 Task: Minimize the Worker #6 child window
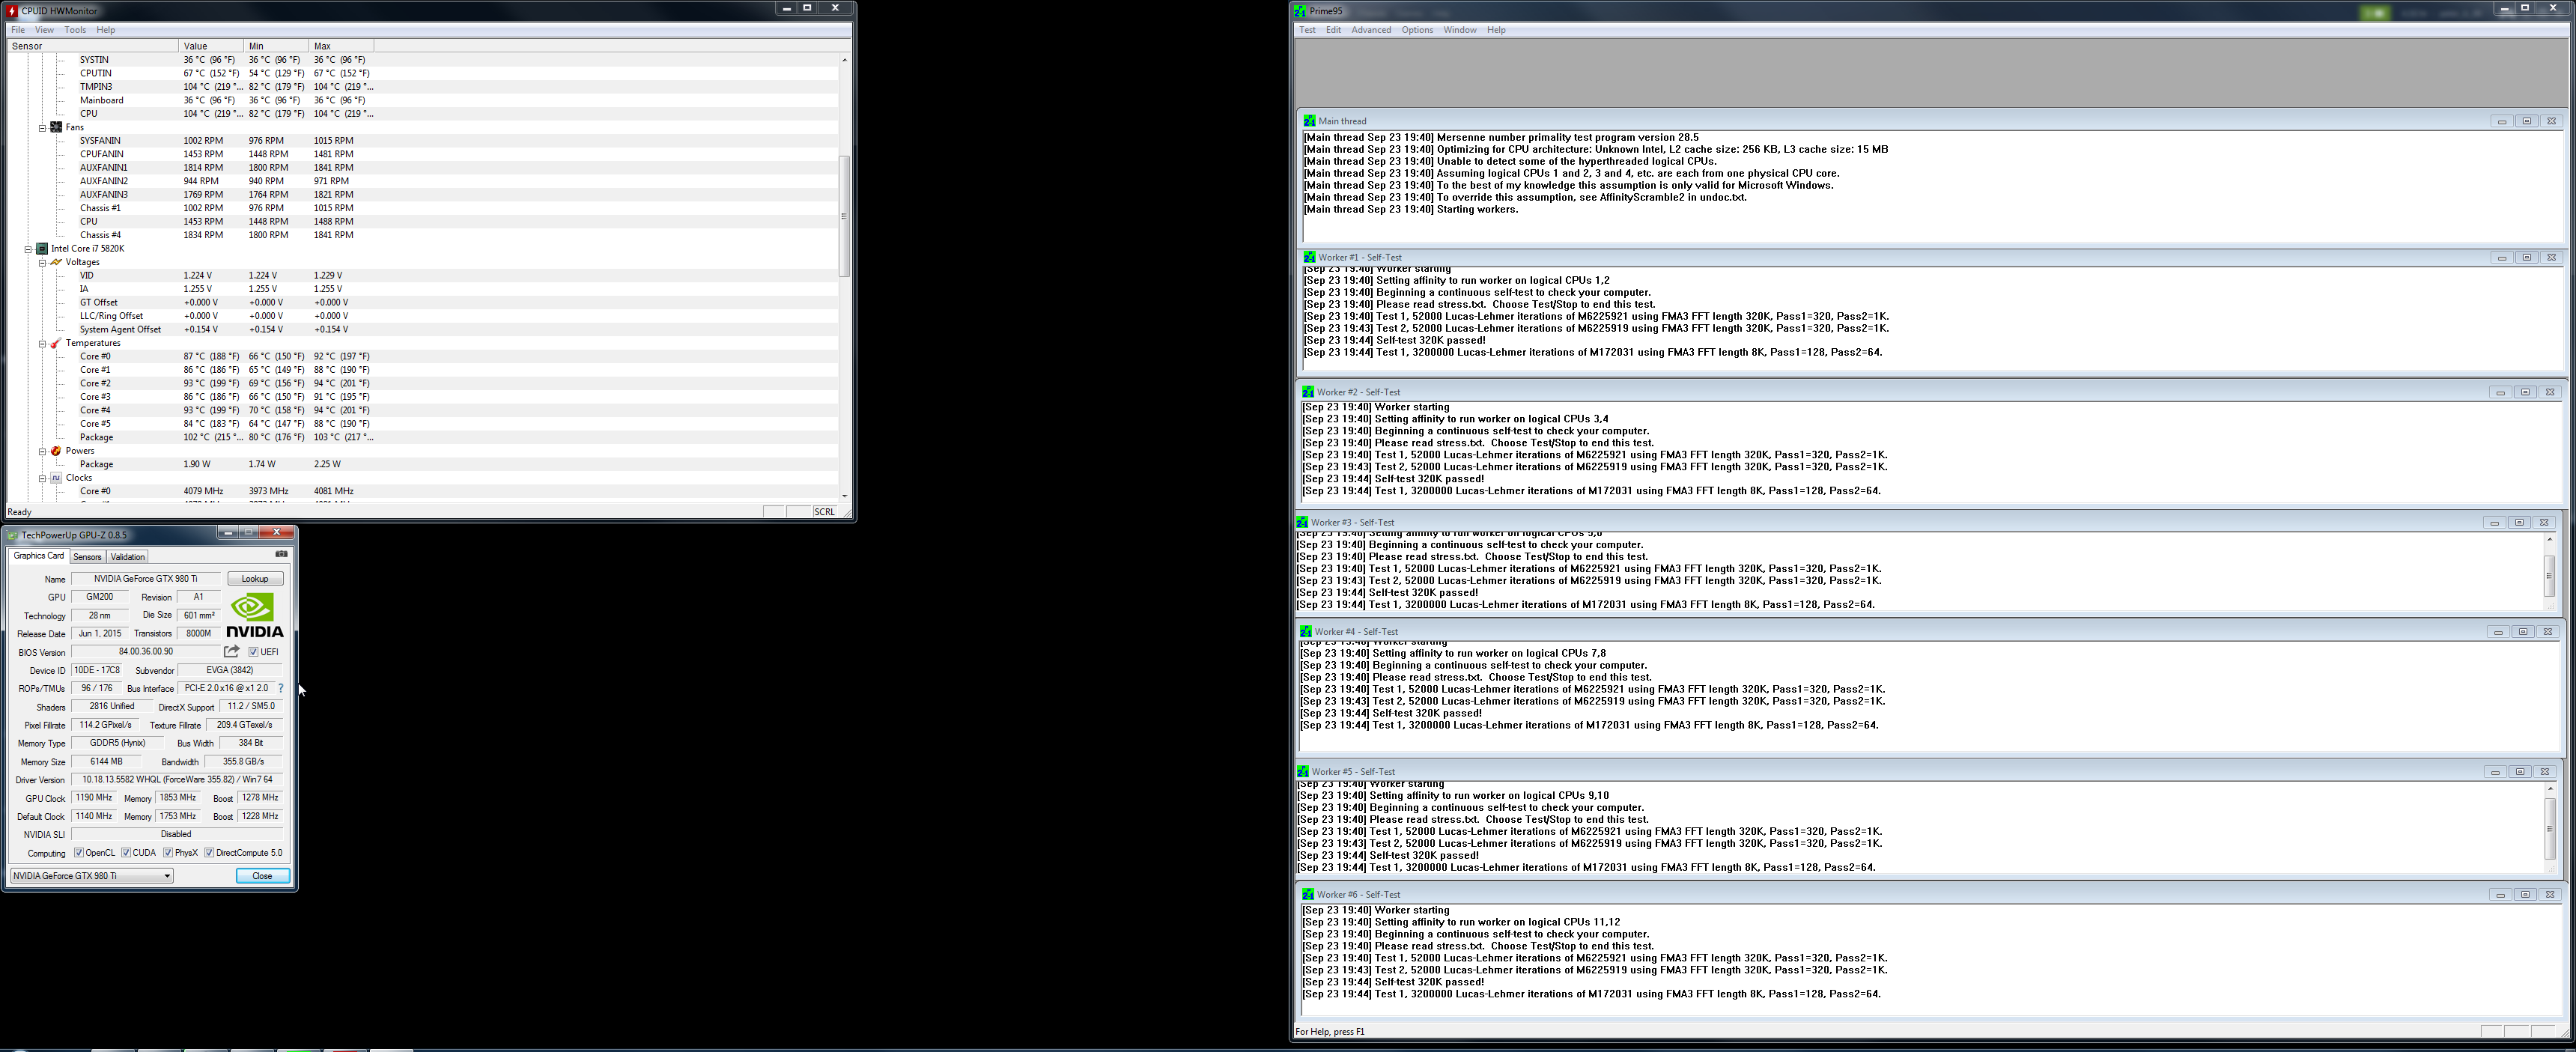point(2500,895)
